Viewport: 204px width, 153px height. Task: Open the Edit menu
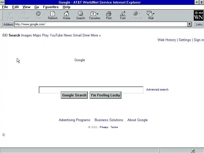(x=15, y=7)
